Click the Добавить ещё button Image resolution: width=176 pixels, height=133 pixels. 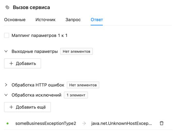pos(27,107)
